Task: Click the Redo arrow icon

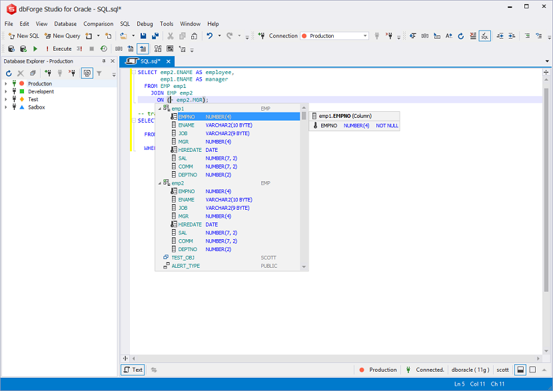Action: [230, 36]
